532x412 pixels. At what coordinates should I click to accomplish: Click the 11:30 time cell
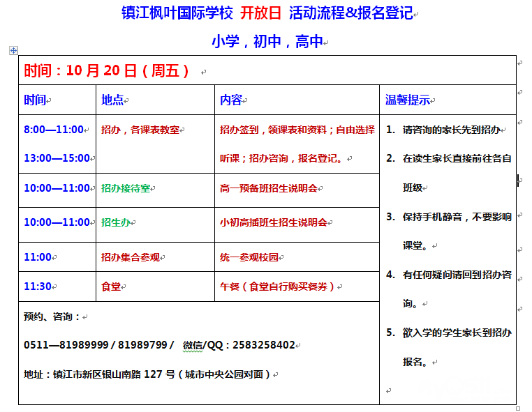(38, 287)
